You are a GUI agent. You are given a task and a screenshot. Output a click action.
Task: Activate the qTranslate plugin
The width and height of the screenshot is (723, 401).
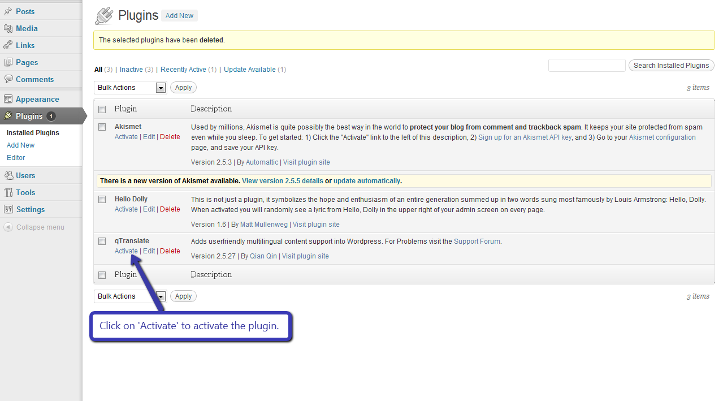[x=126, y=251]
